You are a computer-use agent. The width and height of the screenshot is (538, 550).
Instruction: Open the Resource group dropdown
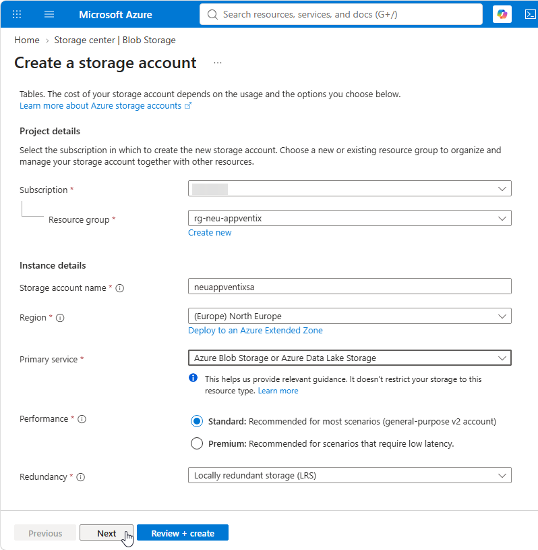click(349, 218)
